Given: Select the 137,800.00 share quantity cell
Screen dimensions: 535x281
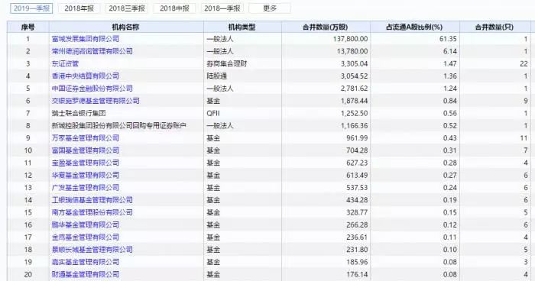Looking at the screenshot, I should [350, 39].
